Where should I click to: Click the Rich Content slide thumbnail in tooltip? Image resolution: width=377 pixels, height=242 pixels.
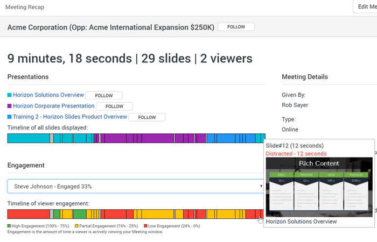coord(319,187)
